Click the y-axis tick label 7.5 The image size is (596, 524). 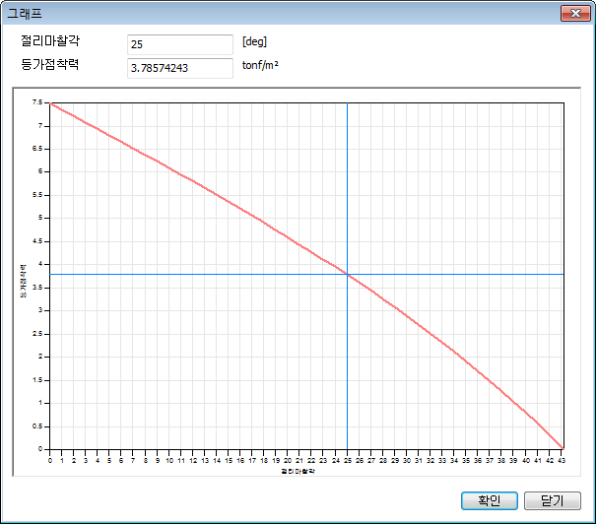pos(37,102)
